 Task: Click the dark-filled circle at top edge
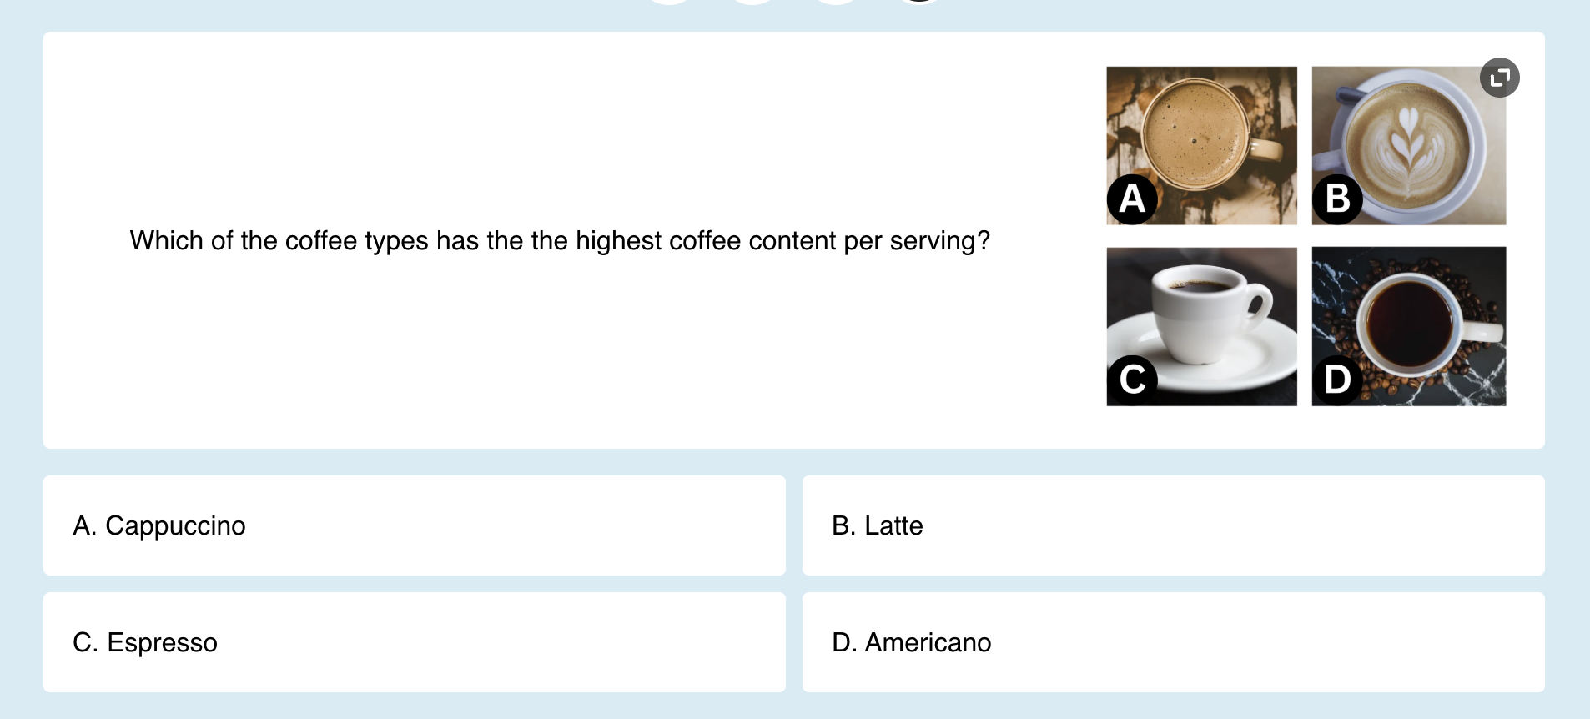(918, 2)
